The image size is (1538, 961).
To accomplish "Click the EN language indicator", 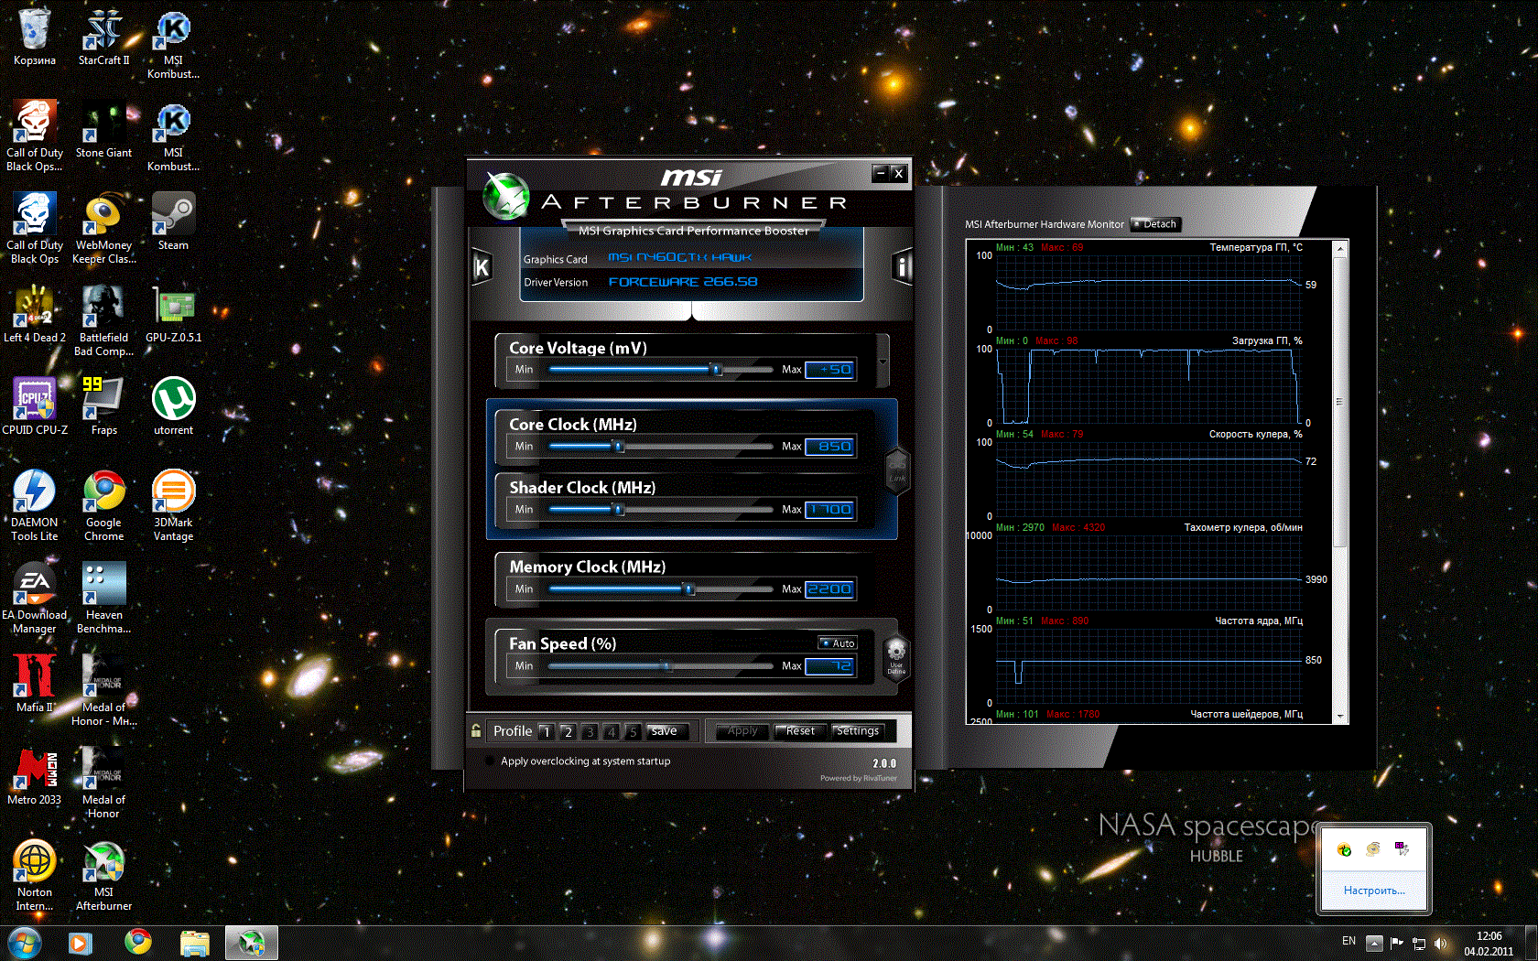I will (x=1348, y=941).
